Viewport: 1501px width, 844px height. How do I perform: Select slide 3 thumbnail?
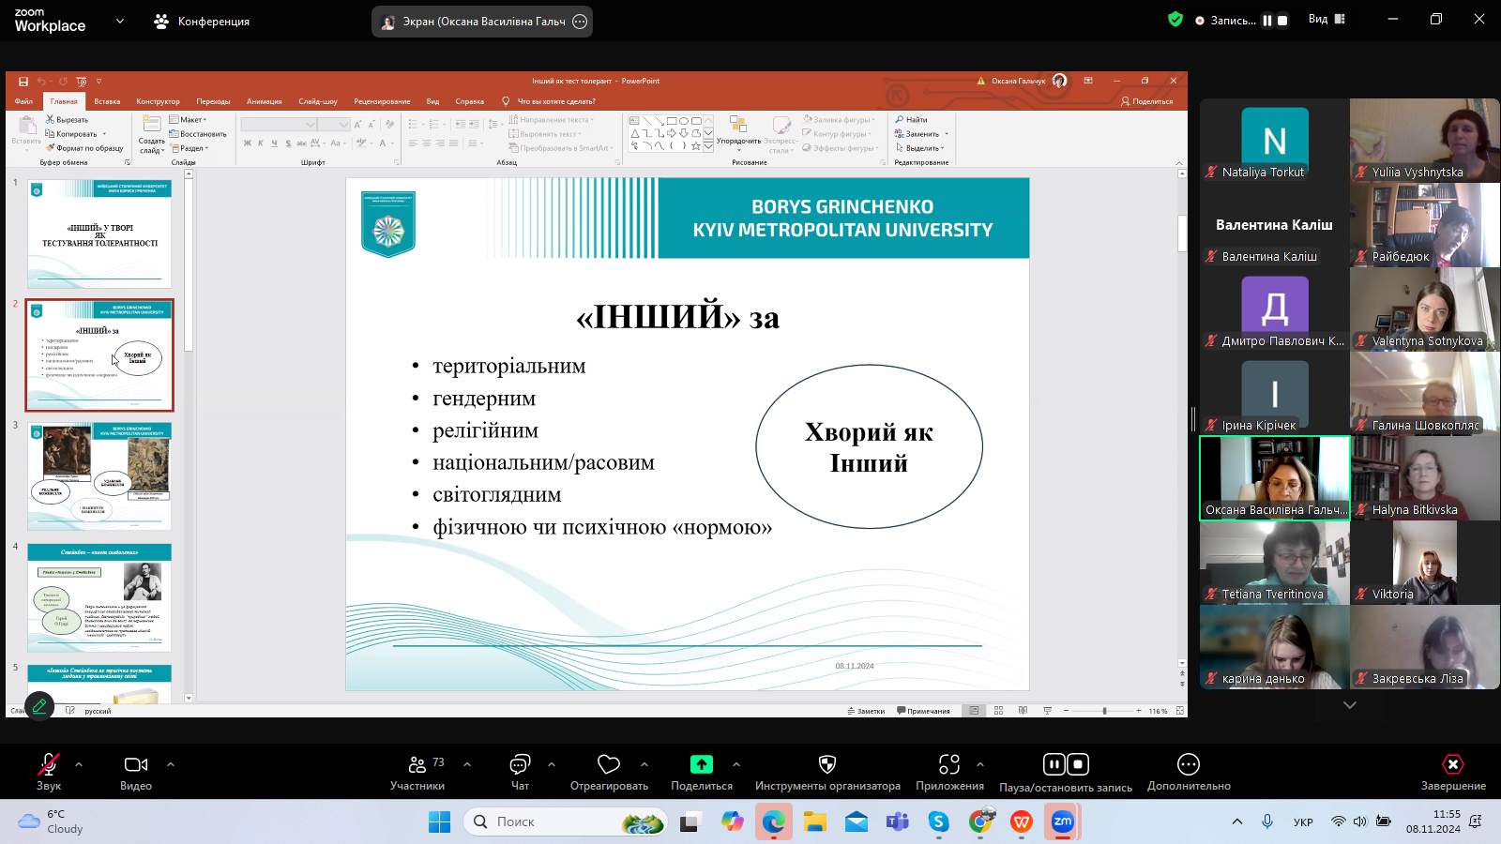pos(99,476)
